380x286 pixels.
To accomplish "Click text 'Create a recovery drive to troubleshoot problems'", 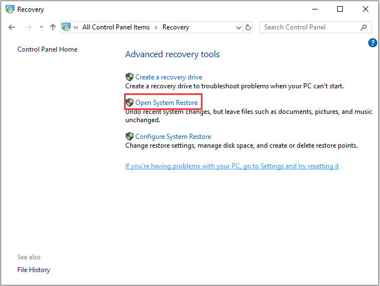I will pyautogui.click(x=198, y=86).
